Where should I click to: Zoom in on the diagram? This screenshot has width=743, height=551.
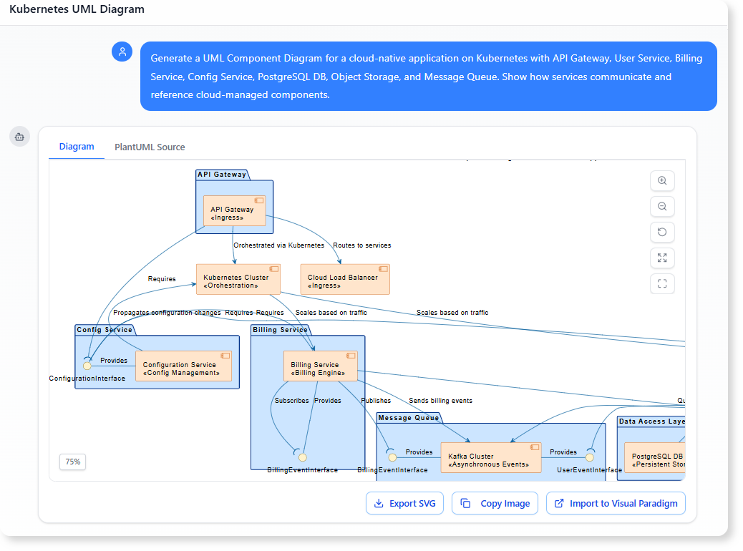tap(661, 180)
